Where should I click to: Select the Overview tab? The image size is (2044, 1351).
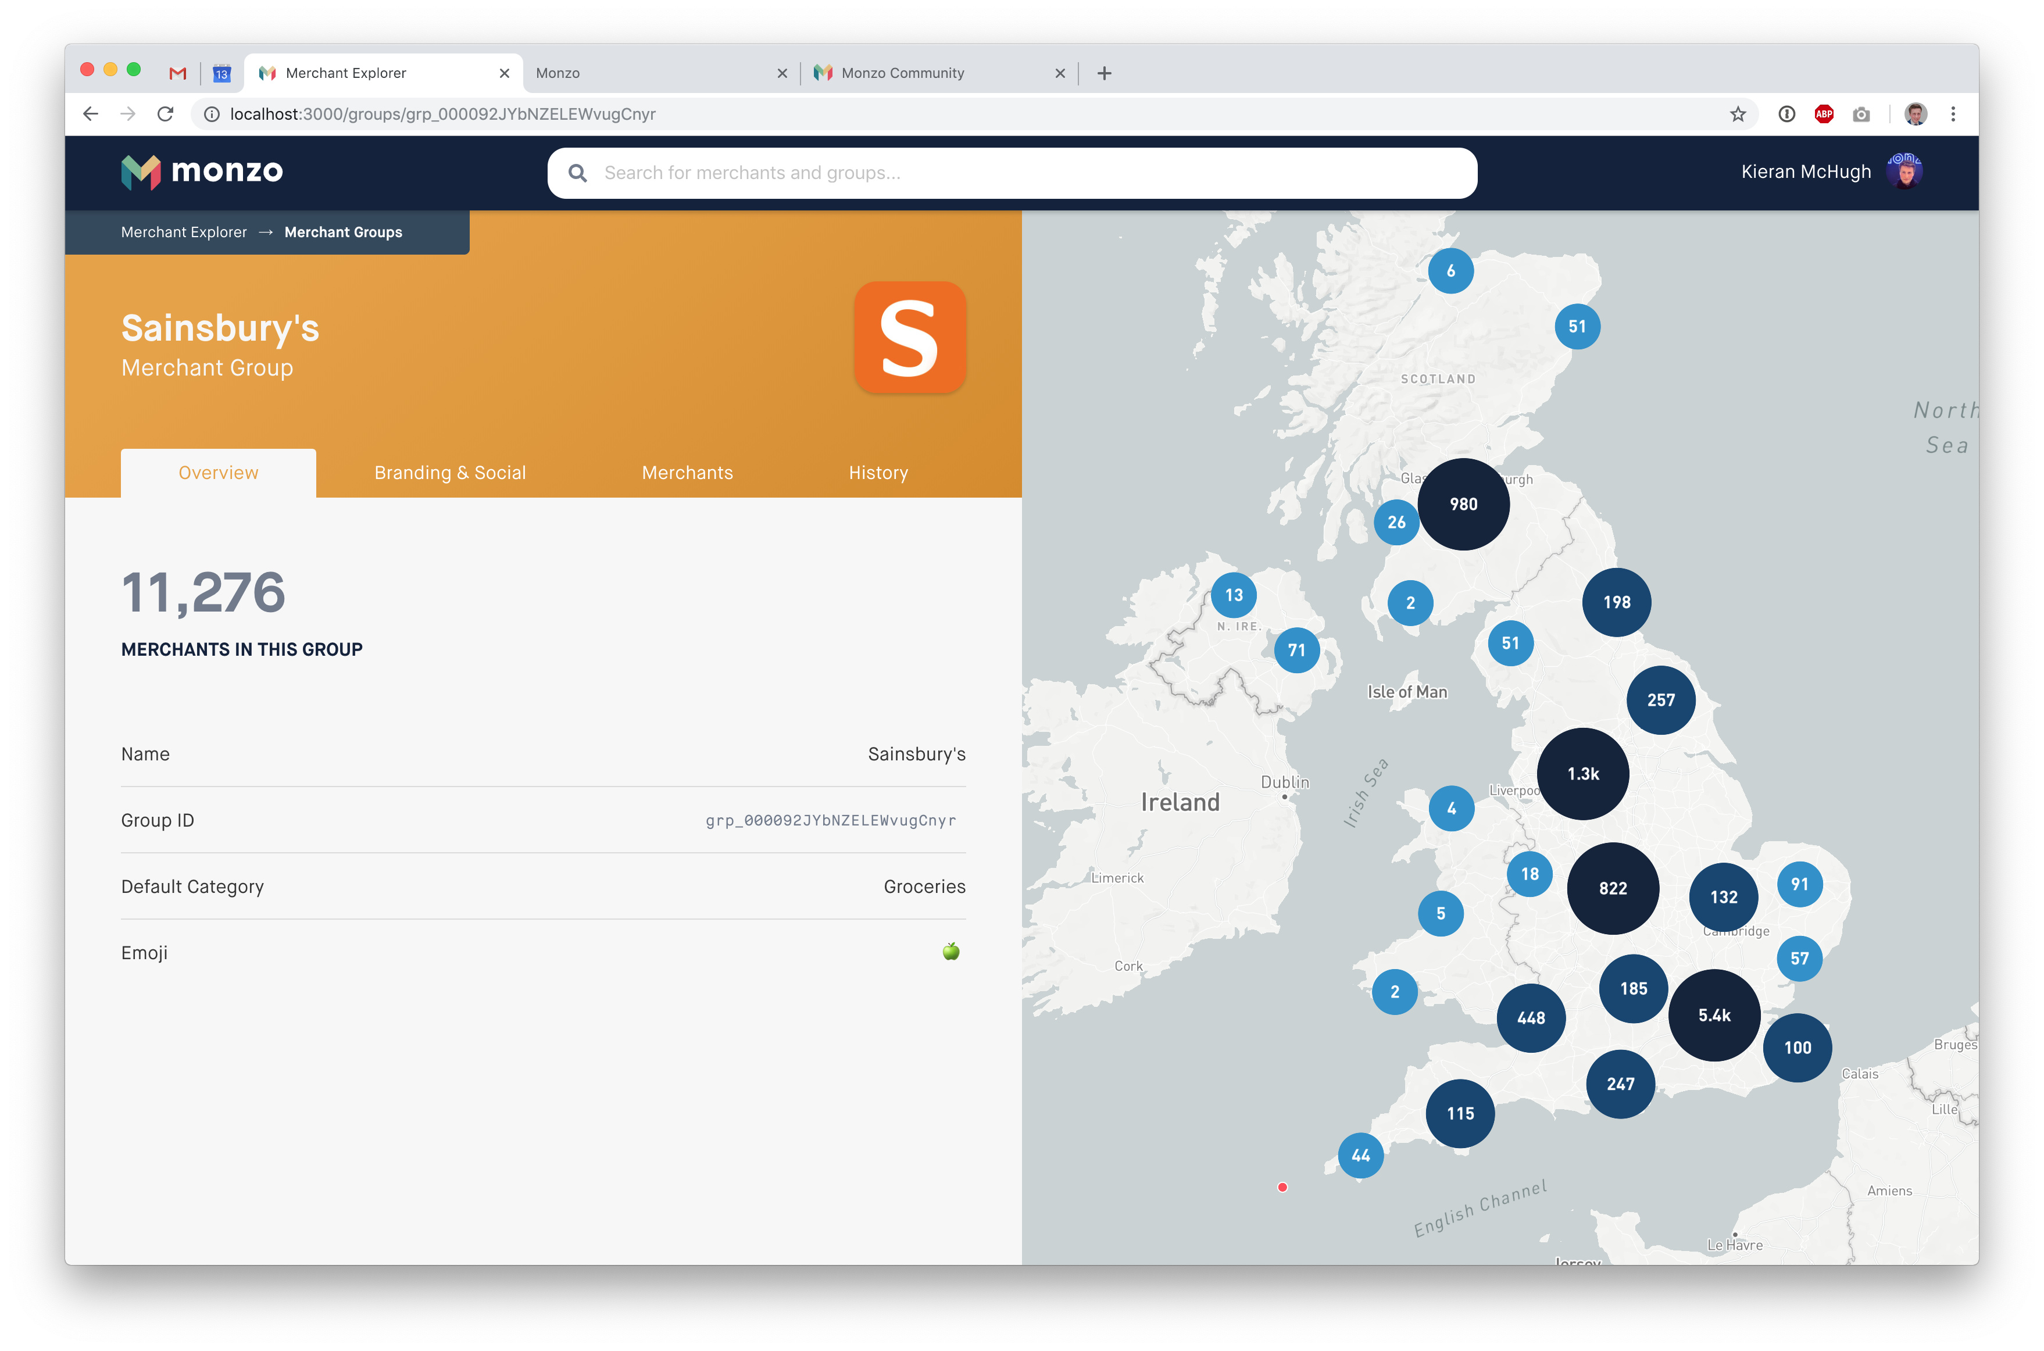(218, 472)
